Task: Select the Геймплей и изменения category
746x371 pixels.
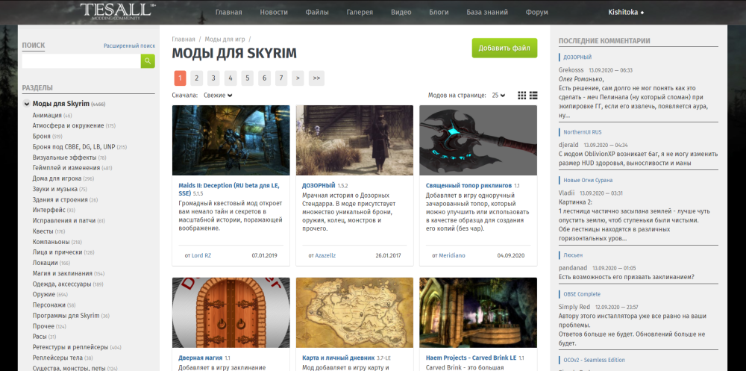Action: (66, 168)
